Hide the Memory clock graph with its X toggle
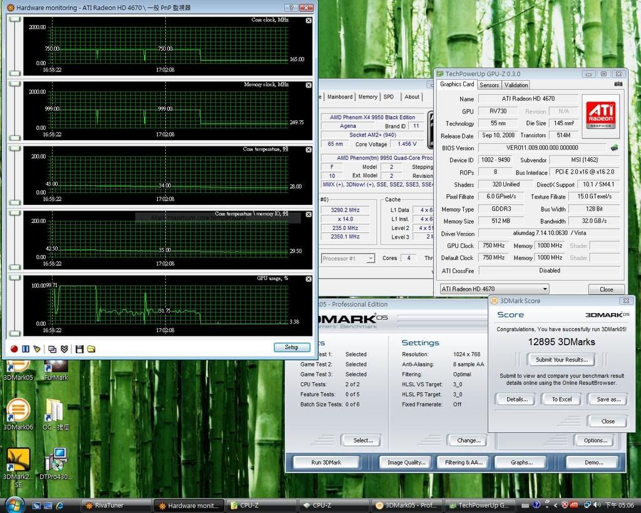The height and width of the screenshot is (513, 641). click(x=309, y=85)
